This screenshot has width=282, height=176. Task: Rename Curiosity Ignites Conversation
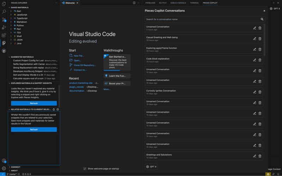255,92
